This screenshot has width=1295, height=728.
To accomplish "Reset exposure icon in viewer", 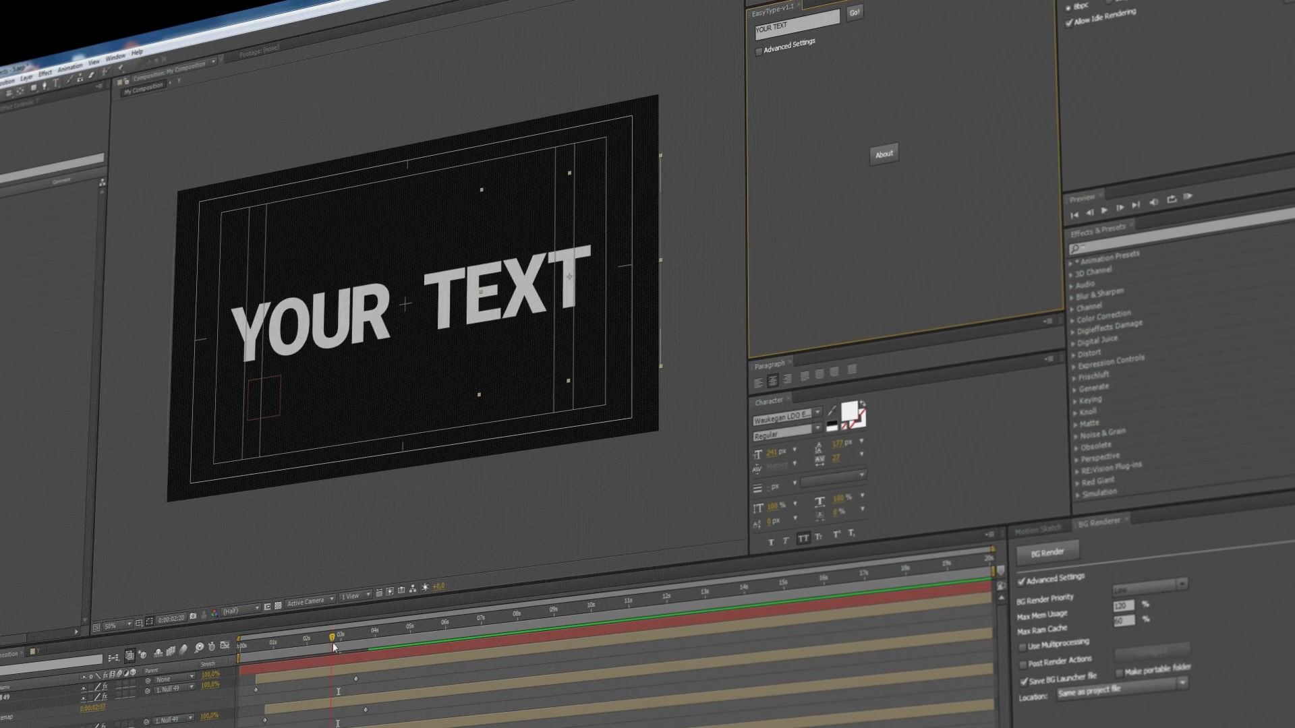I will 425,587.
